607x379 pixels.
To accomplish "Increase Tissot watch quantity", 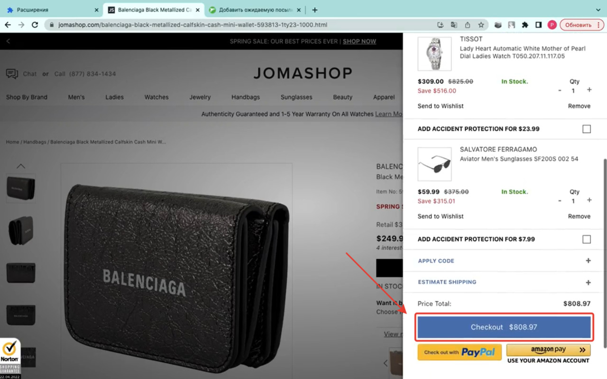I will click(589, 90).
